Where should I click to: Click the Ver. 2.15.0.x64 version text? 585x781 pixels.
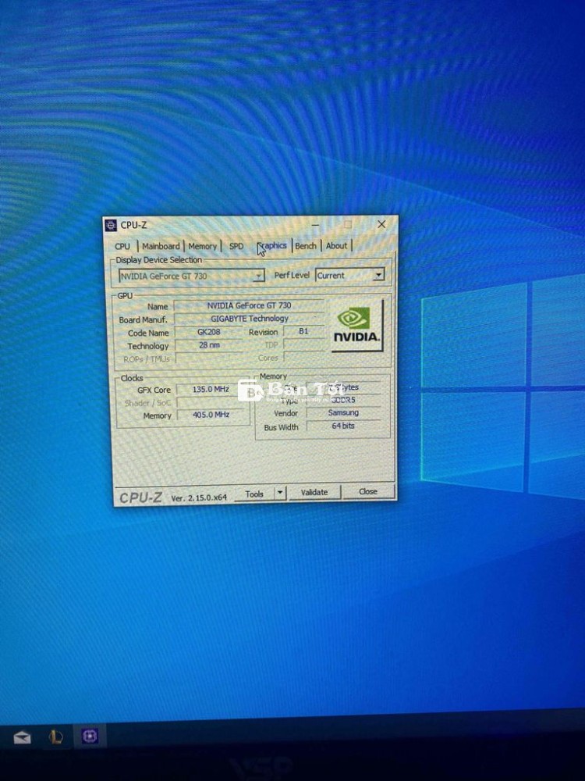click(x=199, y=497)
